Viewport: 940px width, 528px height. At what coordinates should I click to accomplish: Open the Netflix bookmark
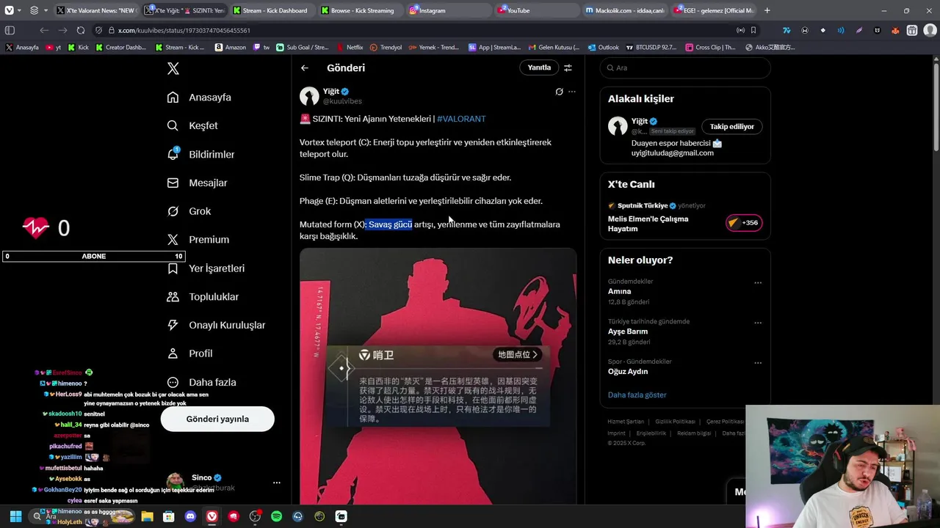click(350, 47)
